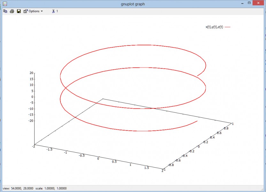Toggle plot 1 with the scissors button
This screenshot has width=266, height=192.
click(55, 11)
